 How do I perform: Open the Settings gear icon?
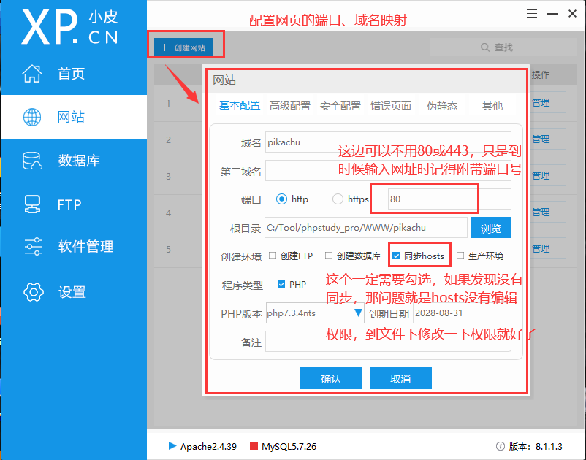click(33, 292)
